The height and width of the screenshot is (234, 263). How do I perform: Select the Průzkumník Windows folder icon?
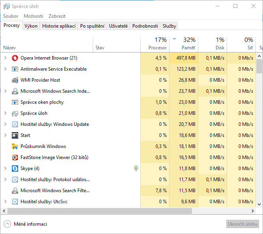coord(15,146)
